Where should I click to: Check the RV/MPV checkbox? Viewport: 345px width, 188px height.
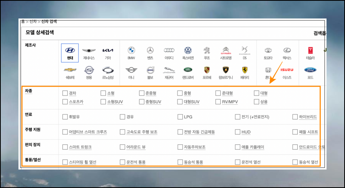[218, 102]
